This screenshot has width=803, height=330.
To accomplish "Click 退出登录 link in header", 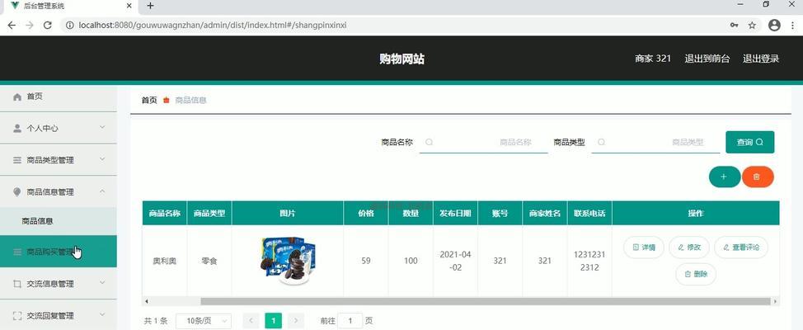I will point(761,59).
